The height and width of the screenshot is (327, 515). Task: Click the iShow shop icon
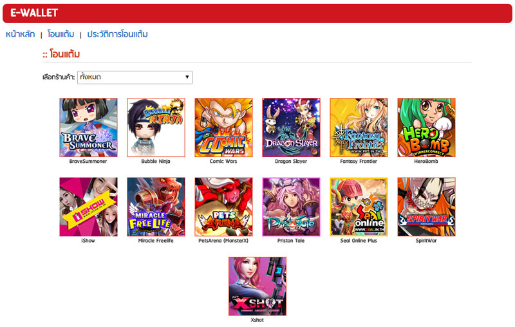(88, 207)
